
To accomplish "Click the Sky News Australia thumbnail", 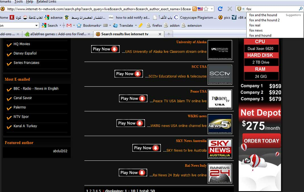I will coord(220,149).
